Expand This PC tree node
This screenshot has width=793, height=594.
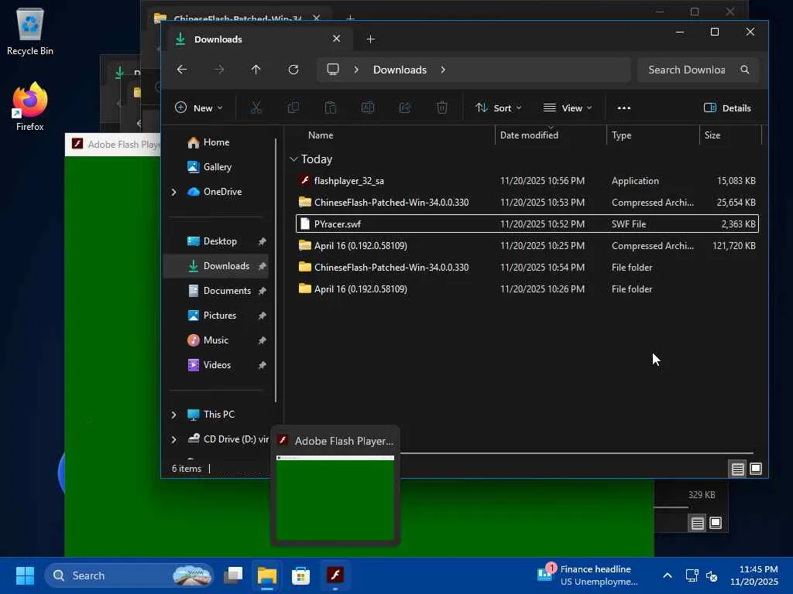[174, 415]
